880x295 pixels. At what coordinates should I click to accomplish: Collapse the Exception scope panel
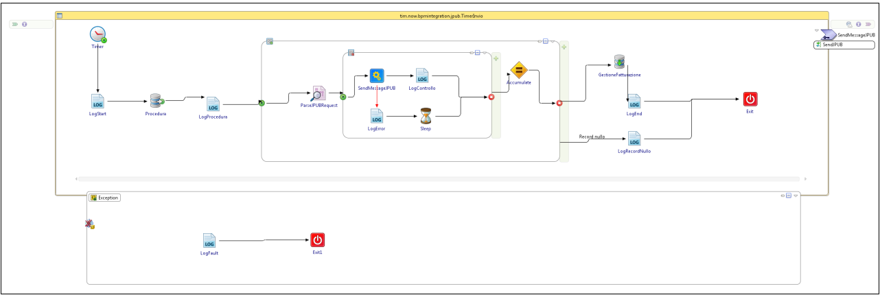pyautogui.click(x=789, y=196)
